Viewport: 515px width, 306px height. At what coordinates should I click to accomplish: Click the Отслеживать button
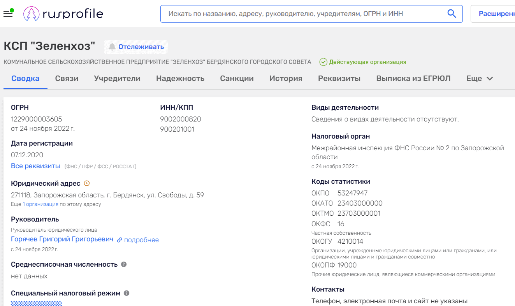coord(135,47)
